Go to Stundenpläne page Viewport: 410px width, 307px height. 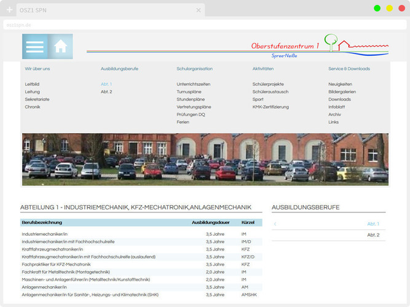click(x=190, y=99)
